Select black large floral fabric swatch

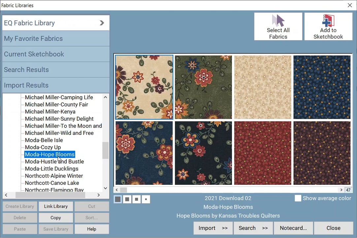pos(203,153)
